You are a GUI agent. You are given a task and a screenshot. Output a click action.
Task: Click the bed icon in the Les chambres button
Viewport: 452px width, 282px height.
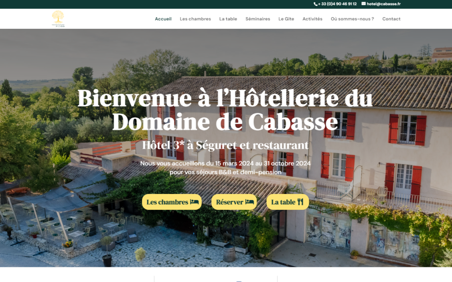[194, 202]
